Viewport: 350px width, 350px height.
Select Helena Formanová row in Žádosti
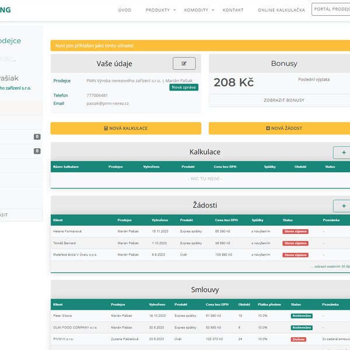[68, 232]
